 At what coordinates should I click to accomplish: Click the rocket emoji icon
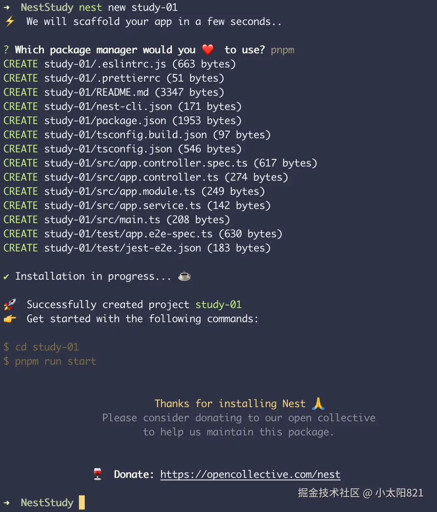10,305
